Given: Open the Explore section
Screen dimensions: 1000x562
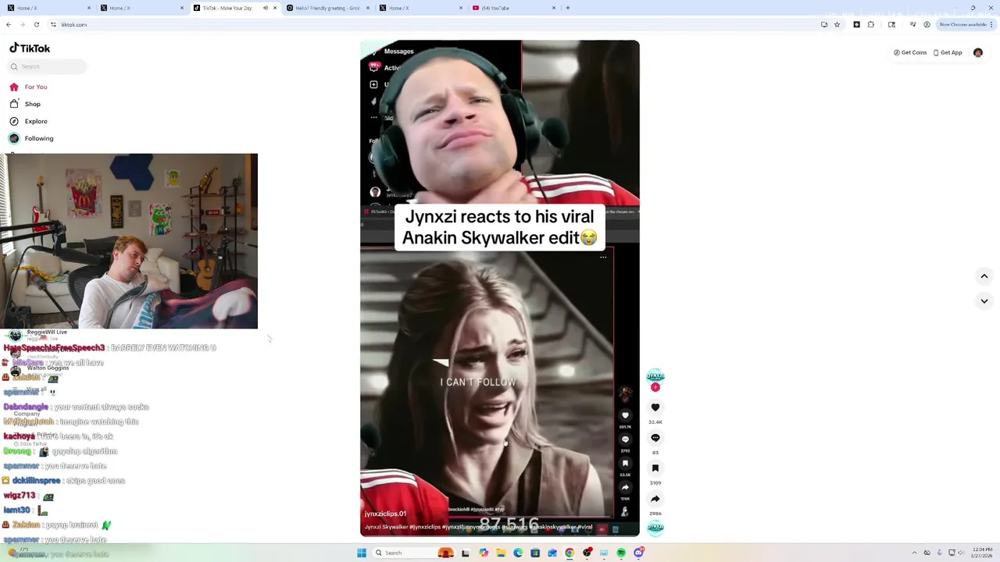Looking at the screenshot, I should 29,121.
